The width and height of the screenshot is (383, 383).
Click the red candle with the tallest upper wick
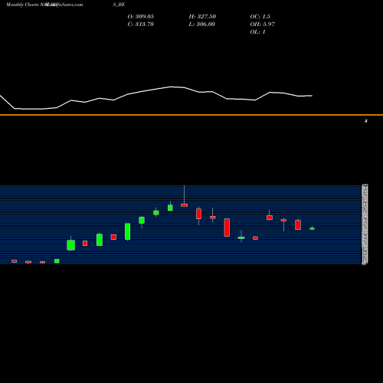click(x=184, y=205)
